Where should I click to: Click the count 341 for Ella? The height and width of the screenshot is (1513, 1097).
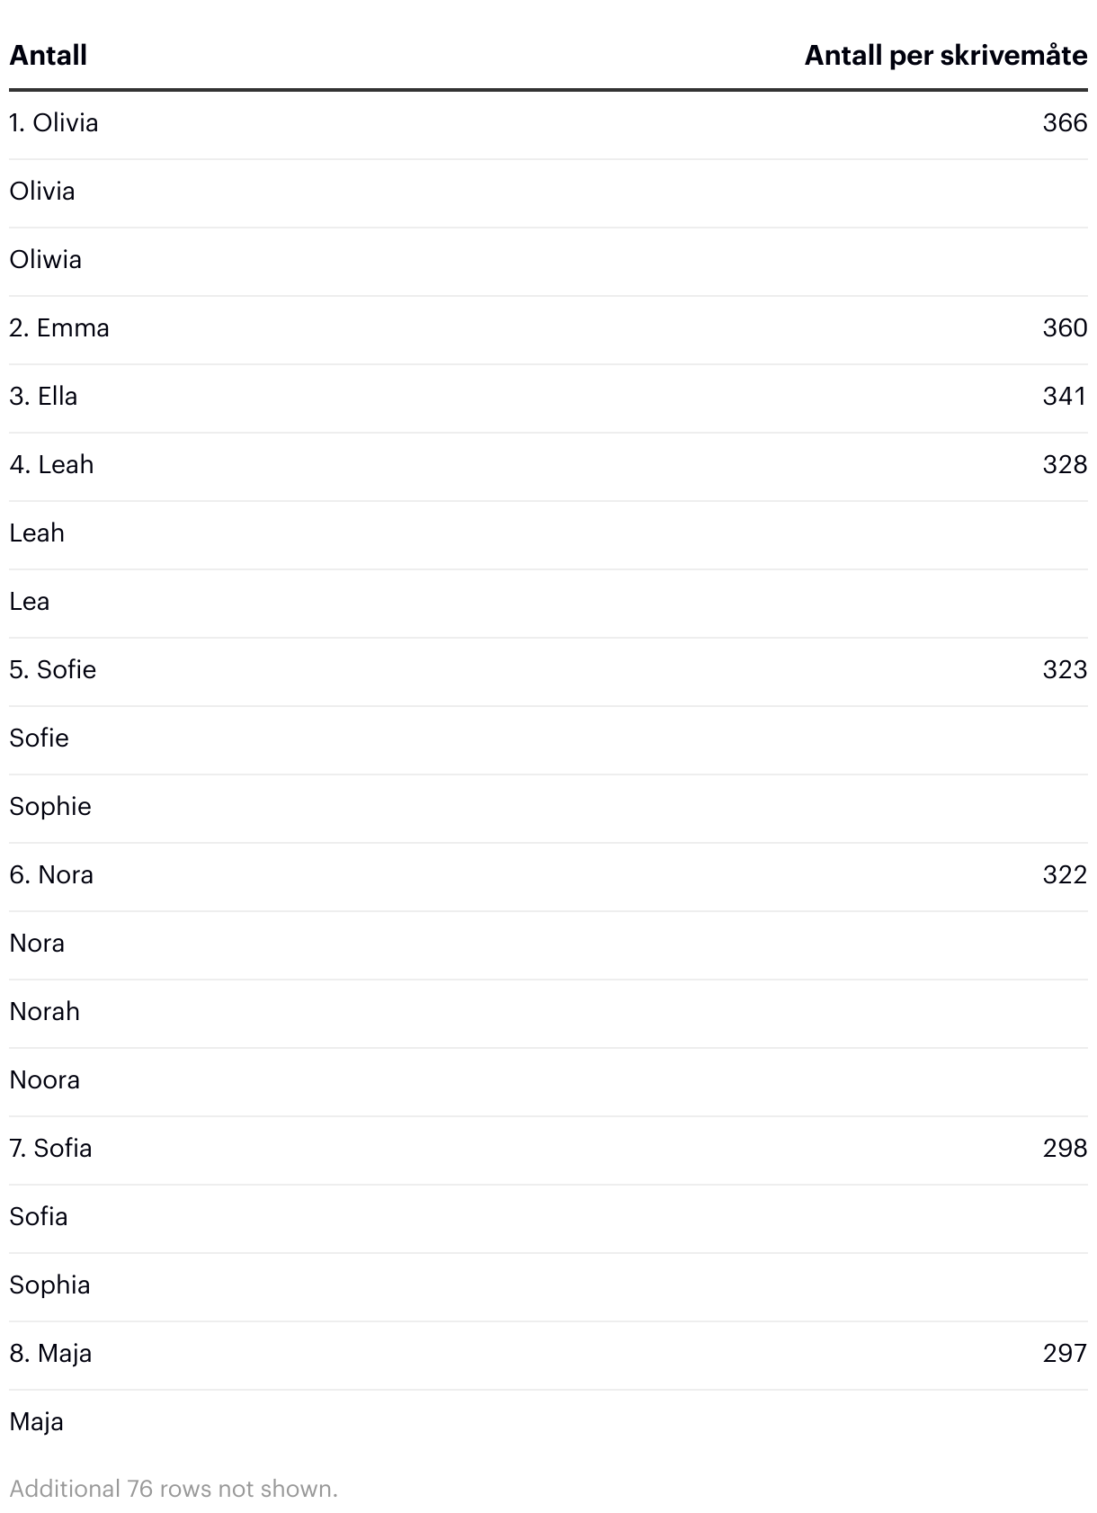tap(1065, 396)
